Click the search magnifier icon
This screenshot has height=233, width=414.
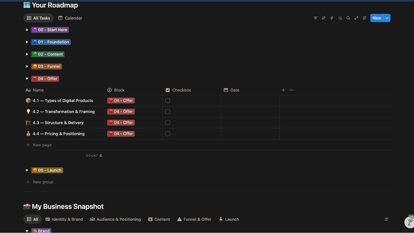tap(348, 18)
